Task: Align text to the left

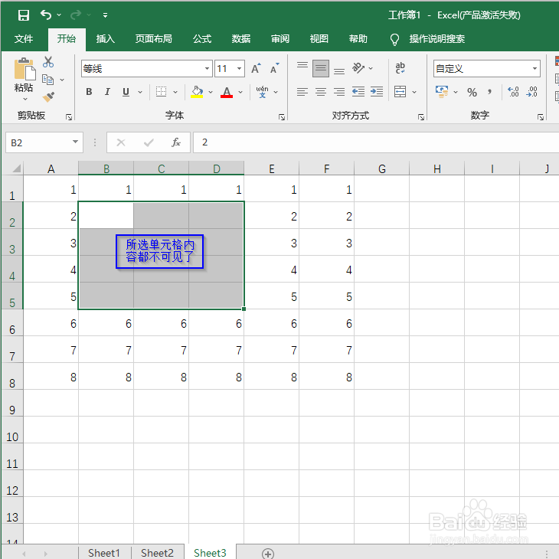Action: click(x=302, y=92)
